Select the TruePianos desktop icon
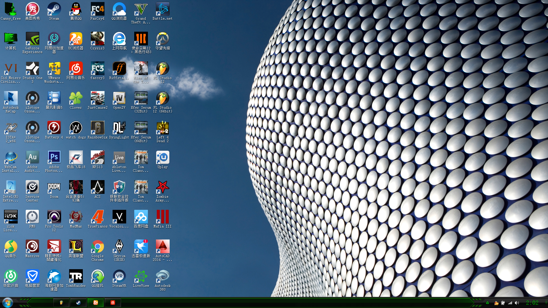This screenshot has height=308, width=548. coord(97,219)
